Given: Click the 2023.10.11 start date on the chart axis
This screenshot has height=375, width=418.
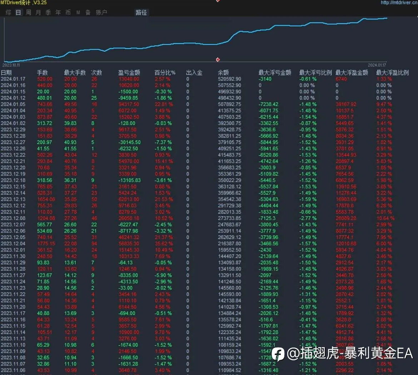Looking at the screenshot, I should click(11, 65).
